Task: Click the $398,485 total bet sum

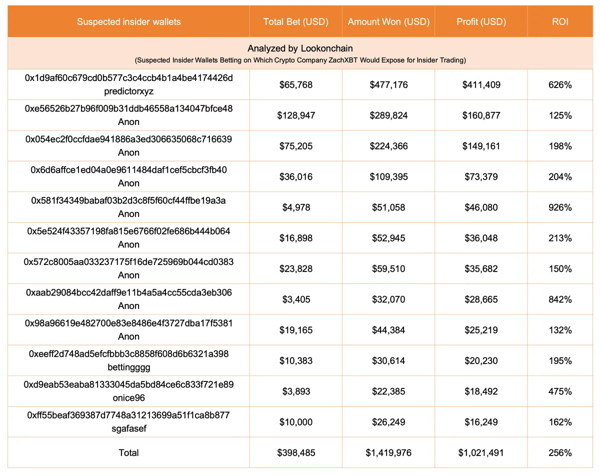Action: pos(295,452)
